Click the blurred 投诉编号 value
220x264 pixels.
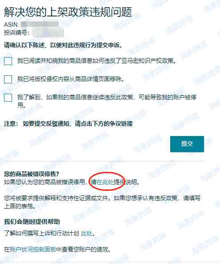[48, 33]
